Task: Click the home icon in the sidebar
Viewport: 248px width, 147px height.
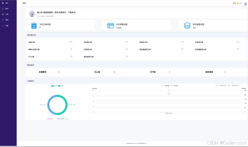Action: click(3, 3)
